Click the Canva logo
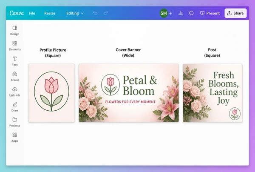Viewport: 255px width, 172px height. [x=17, y=13]
